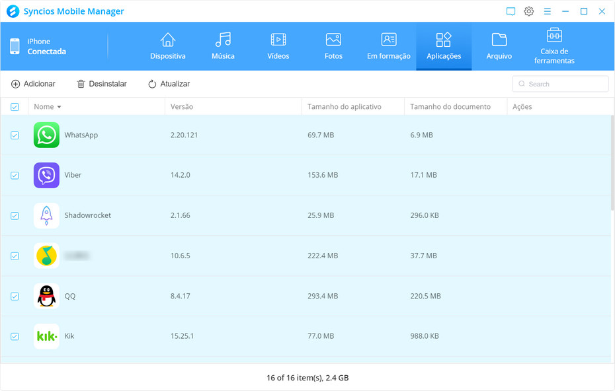Open settings gear icon
The image size is (615, 391).
[x=529, y=11]
